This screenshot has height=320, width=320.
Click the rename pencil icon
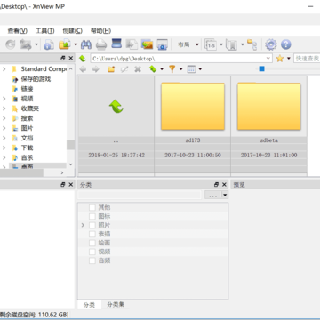124,69
